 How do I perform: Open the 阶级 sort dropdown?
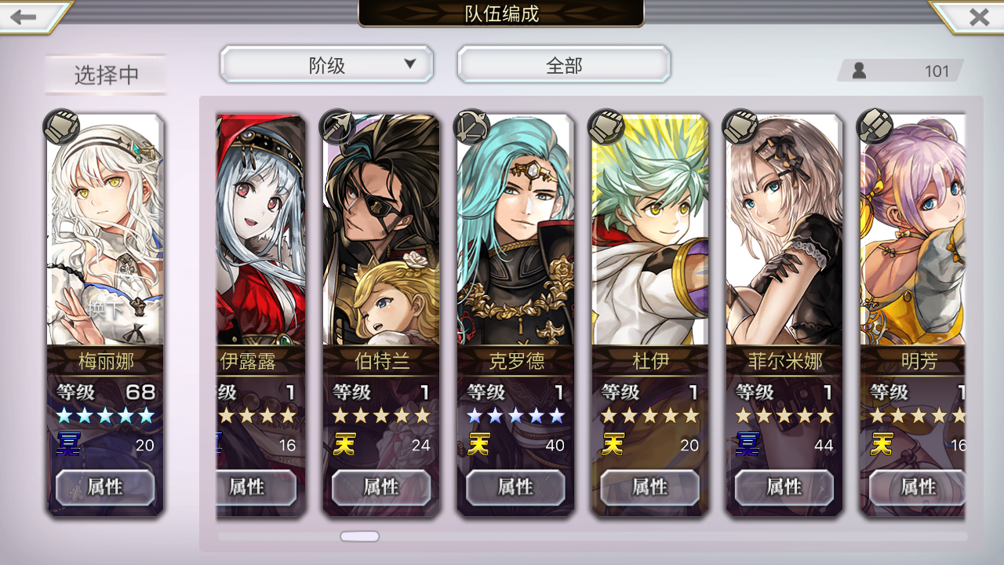327,65
